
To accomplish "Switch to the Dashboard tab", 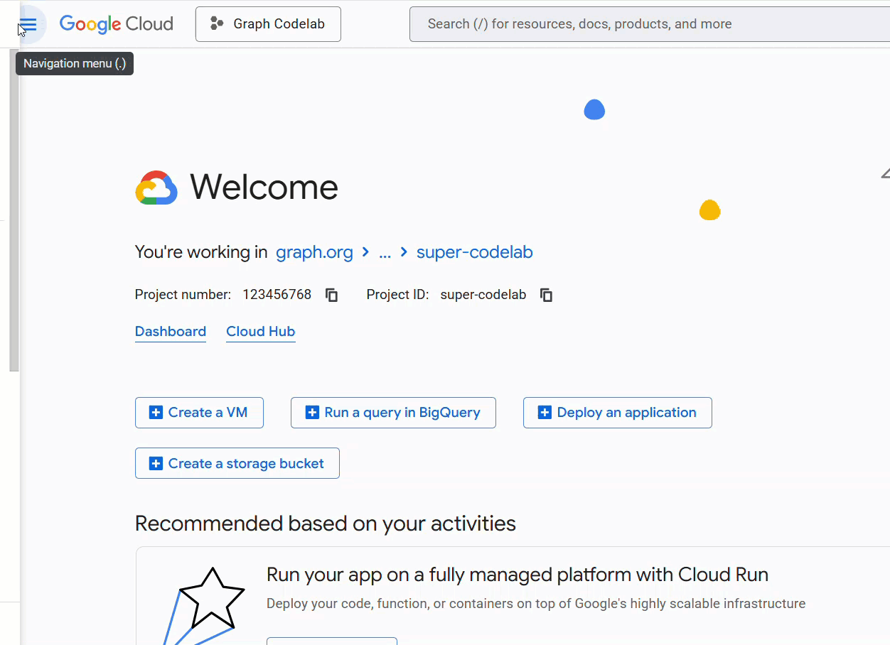I will coord(171,331).
